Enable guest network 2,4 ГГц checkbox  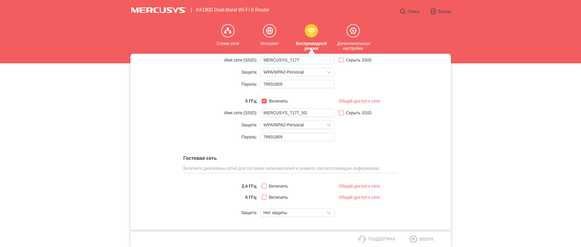tap(264, 186)
